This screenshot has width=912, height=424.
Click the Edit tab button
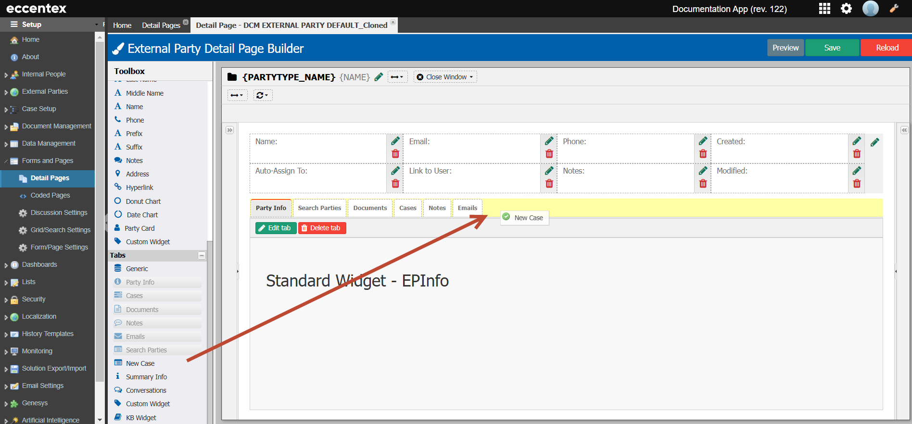(276, 228)
